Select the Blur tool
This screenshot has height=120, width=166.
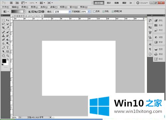3,43
